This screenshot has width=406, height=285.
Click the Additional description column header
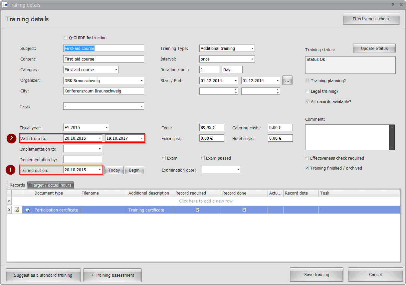pos(150,193)
